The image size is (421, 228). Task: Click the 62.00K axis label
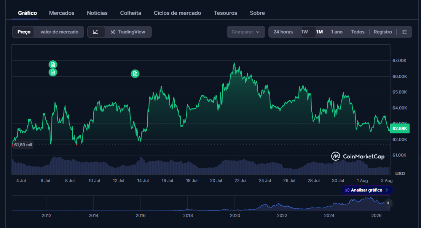(400, 139)
